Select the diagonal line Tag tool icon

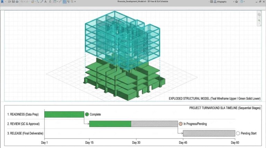[42, 1]
